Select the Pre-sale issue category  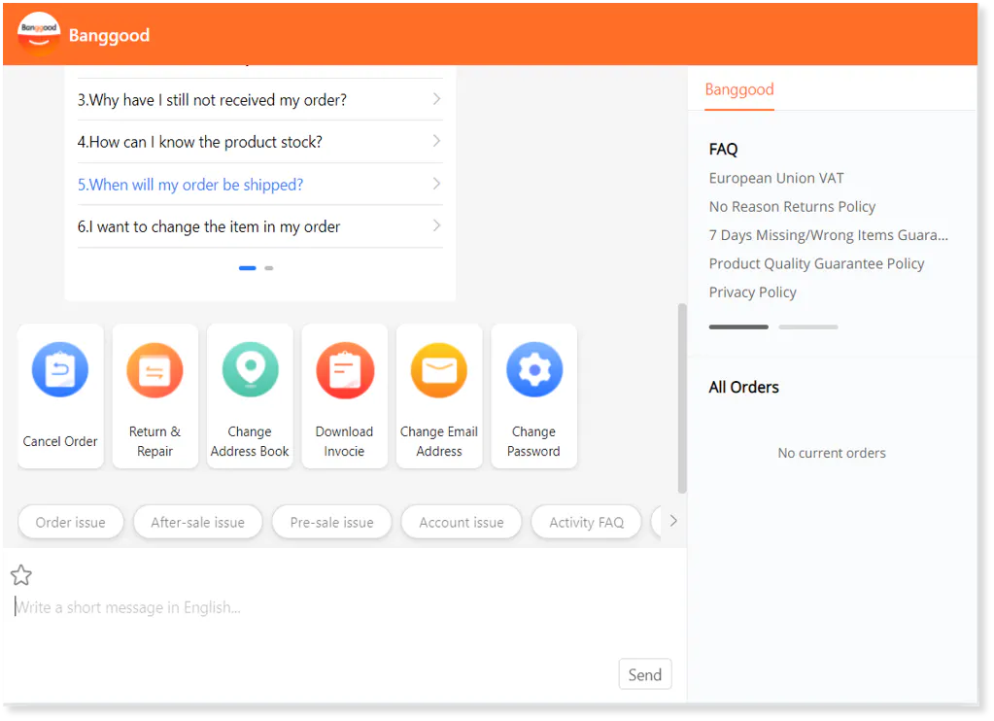click(x=331, y=523)
